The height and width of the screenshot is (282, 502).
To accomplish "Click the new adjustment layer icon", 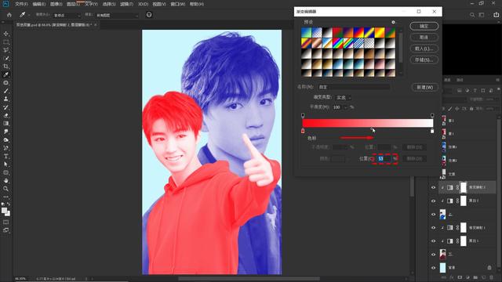I will pos(467,277).
